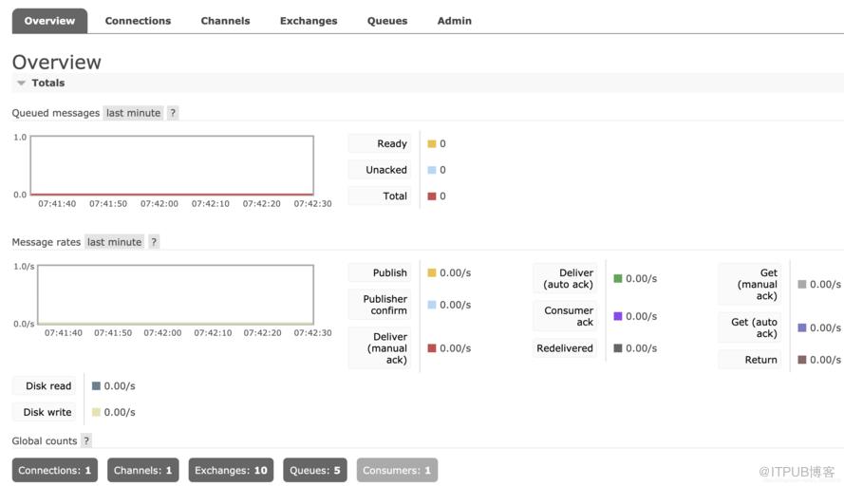844x486 pixels.
Task: Click the Disk write label
Action: point(44,412)
